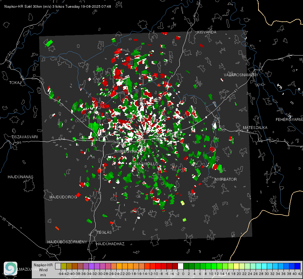Screen dimensions: 303x279
Task: Click the NAGYKÁLLÓ town label
Action: click(147, 164)
